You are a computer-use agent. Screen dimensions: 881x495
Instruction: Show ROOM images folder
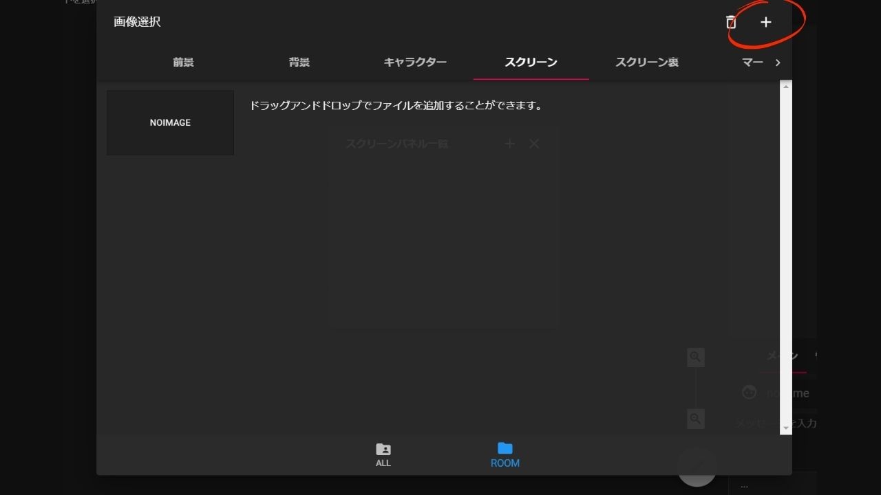505,455
